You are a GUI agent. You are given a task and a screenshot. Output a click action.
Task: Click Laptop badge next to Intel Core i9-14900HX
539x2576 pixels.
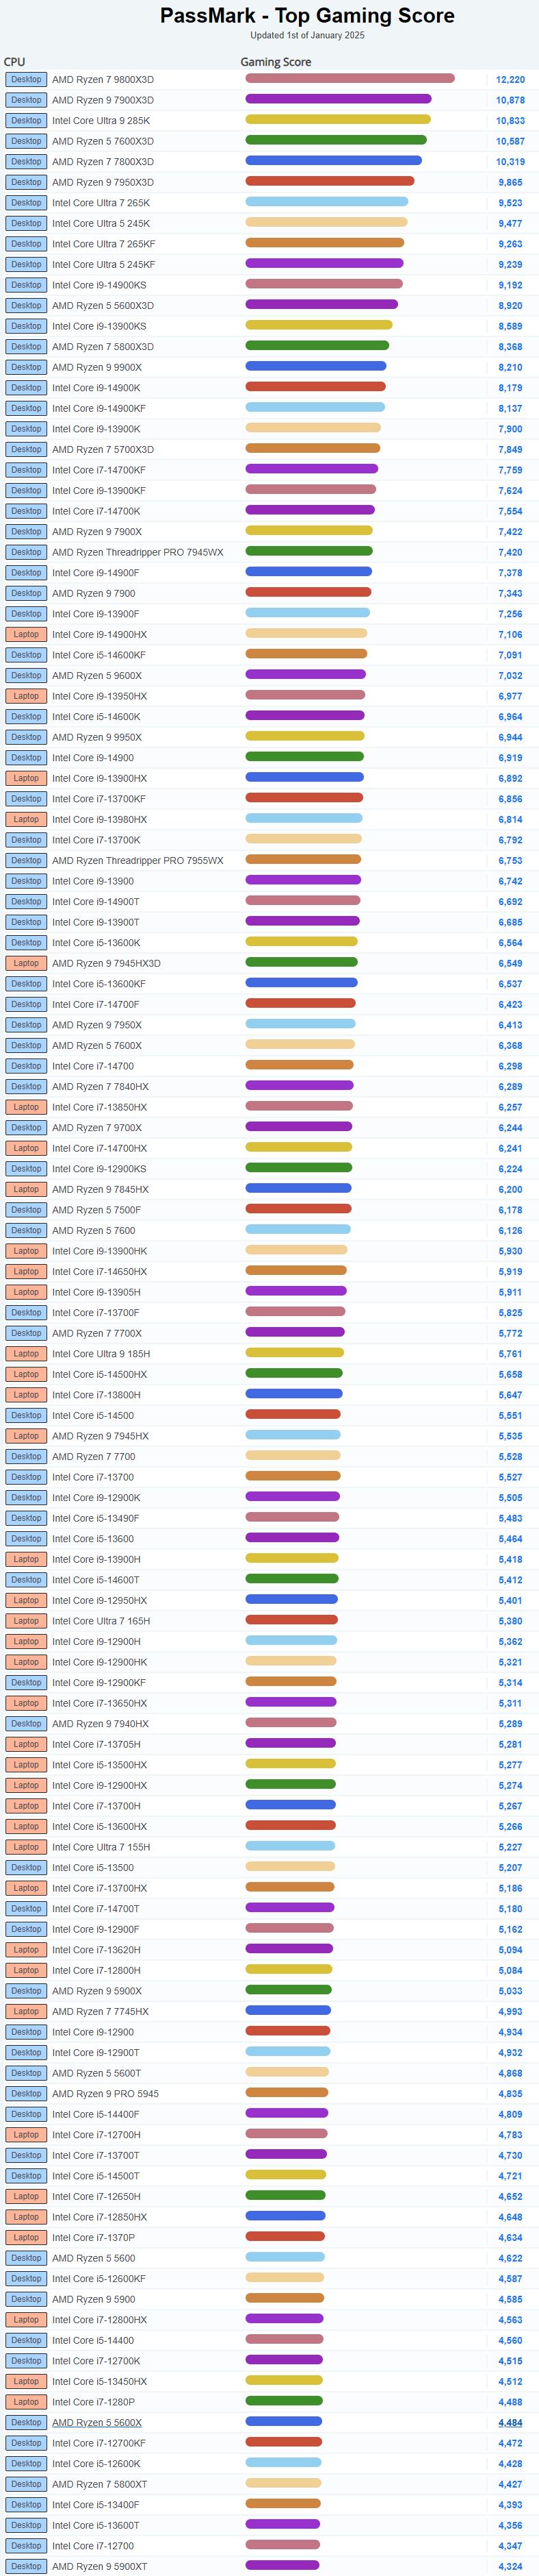pos(26,635)
